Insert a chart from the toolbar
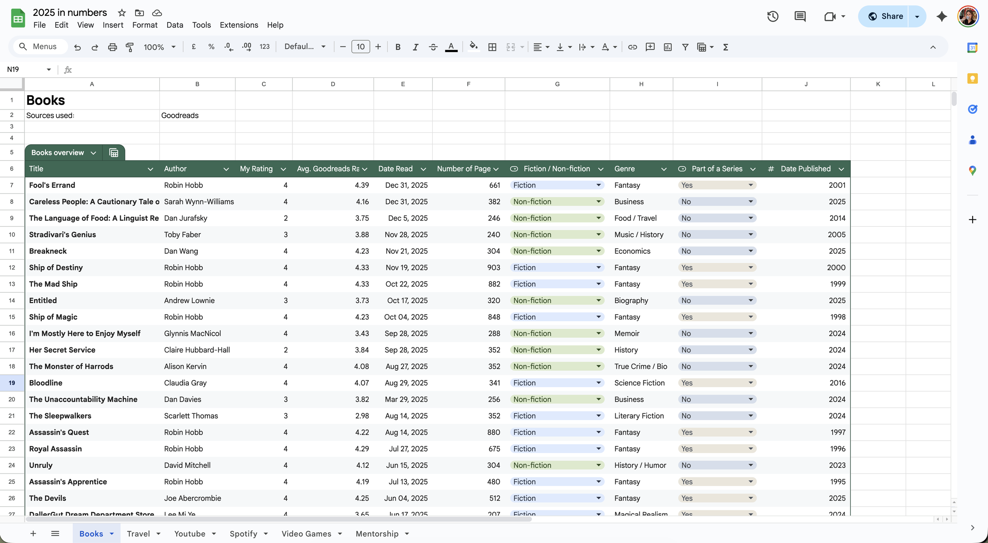The image size is (988, 543). [667, 47]
